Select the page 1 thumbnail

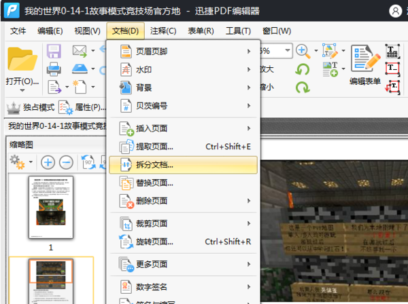(x=51, y=207)
